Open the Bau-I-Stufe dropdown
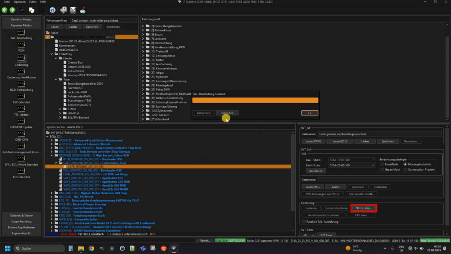Viewport: 451px width, 254px height. click(x=351, y=160)
